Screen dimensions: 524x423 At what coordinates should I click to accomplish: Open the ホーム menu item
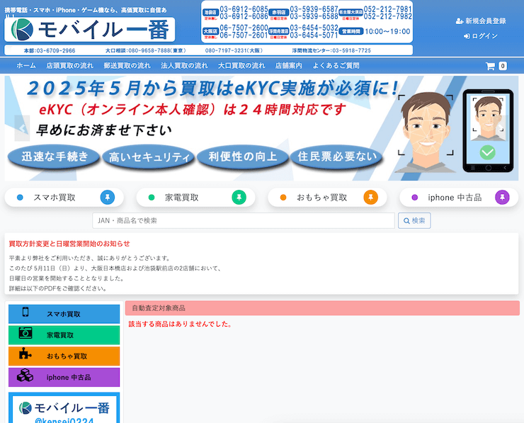pyautogui.click(x=26, y=65)
